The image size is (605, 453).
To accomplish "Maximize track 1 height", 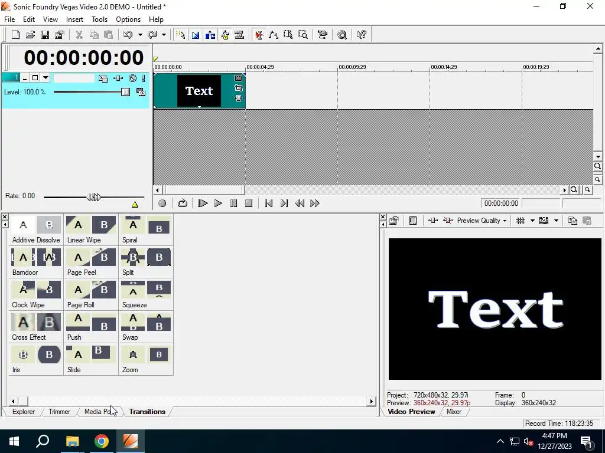I will [35, 78].
